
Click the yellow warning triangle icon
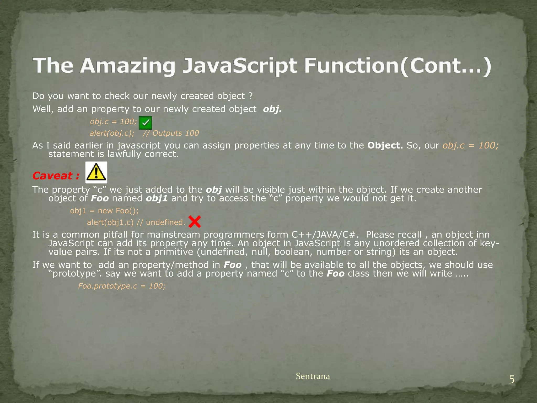(x=96, y=172)
